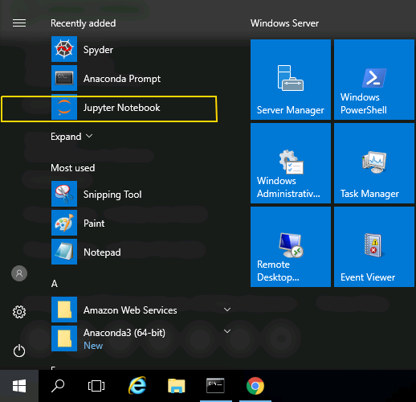Switch to Google Chrome on taskbar
The height and width of the screenshot is (402, 416).
coord(255,386)
